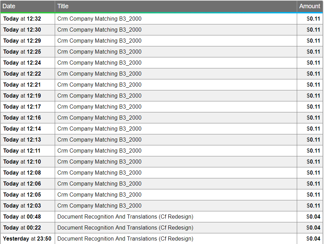Click the Date column header
This screenshot has height=244, width=324.
(x=9, y=6)
